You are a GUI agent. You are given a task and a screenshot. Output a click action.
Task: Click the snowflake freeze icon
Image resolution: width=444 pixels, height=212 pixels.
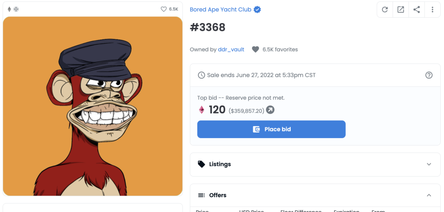pos(16,9)
